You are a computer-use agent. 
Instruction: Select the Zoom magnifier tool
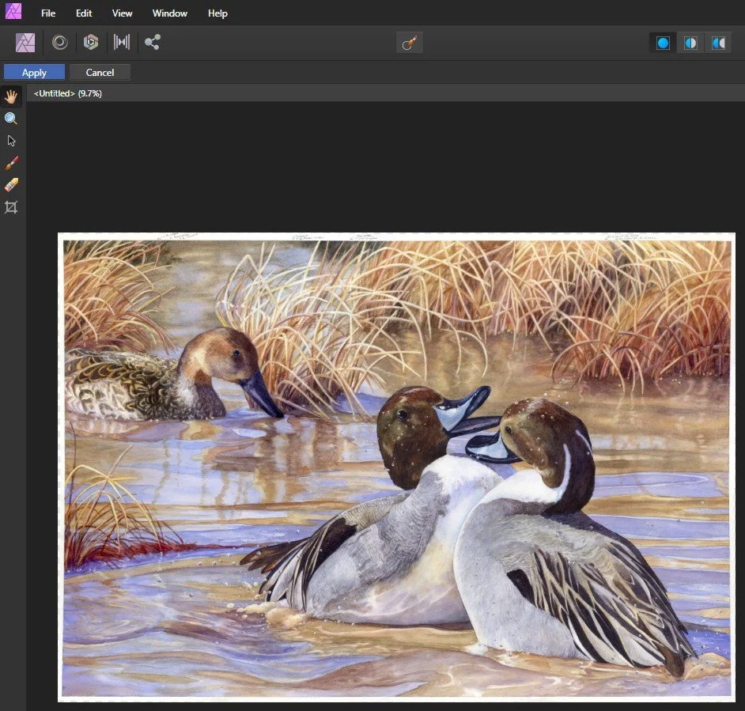pyautogui.click(x=11, y=119)
